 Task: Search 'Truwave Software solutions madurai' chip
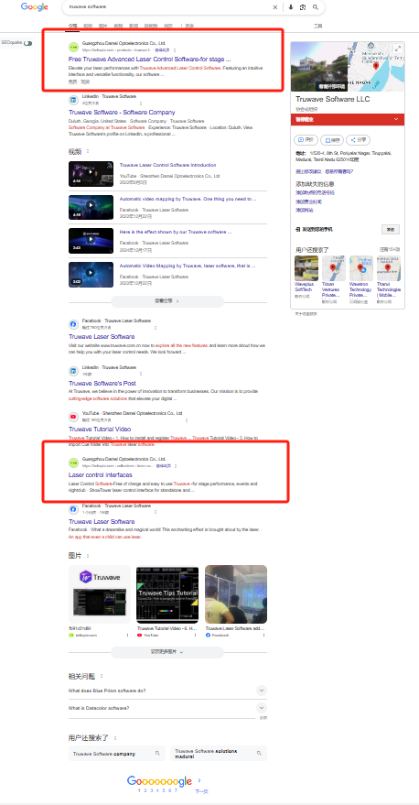click(x=219, y=754)
